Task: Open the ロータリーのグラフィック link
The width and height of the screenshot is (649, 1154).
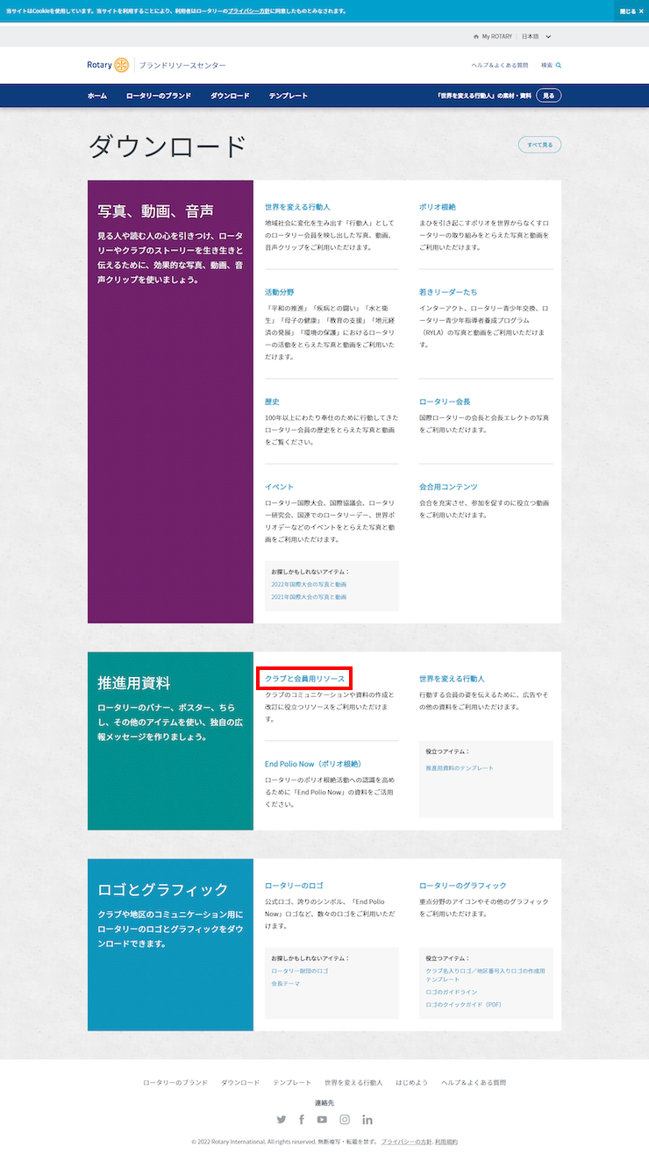Action: pos(463,886)
